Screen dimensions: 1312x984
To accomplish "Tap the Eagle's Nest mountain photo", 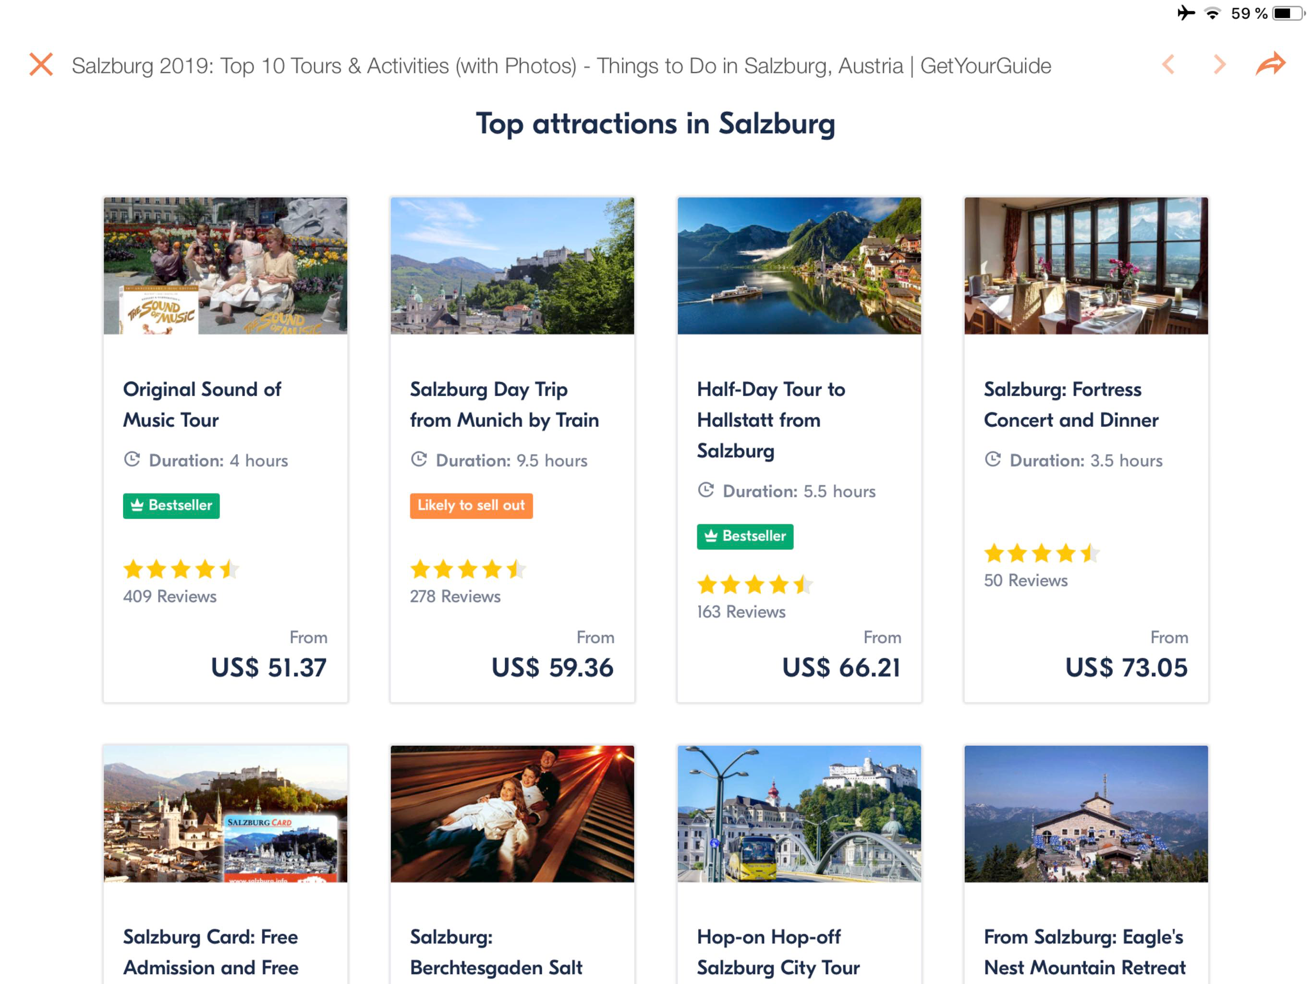I will 1086,813.
